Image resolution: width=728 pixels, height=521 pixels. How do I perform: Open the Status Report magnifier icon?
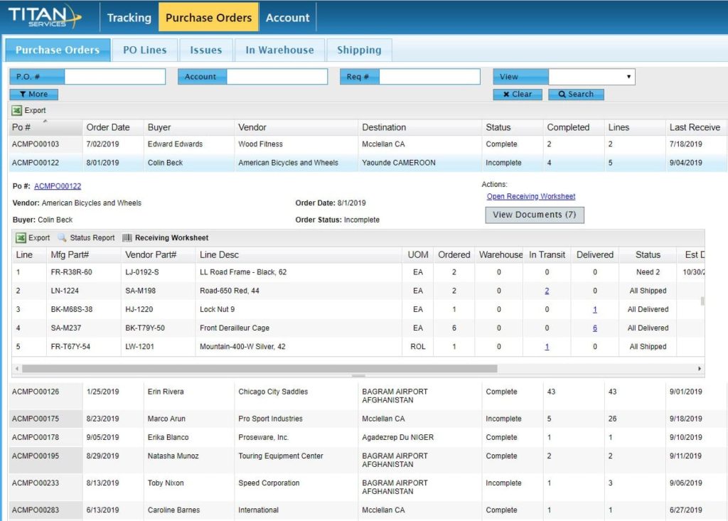[x=62, y=237]
